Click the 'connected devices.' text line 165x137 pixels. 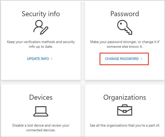(41, 130)
